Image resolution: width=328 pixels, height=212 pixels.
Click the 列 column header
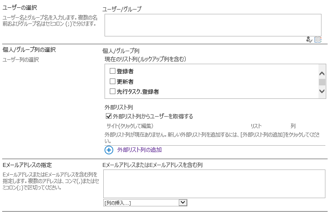293,126
